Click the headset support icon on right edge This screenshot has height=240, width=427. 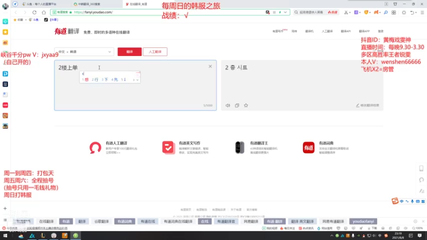pos(421,180)
